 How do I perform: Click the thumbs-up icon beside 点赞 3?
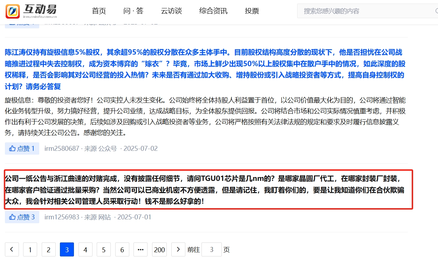[13, 217]
